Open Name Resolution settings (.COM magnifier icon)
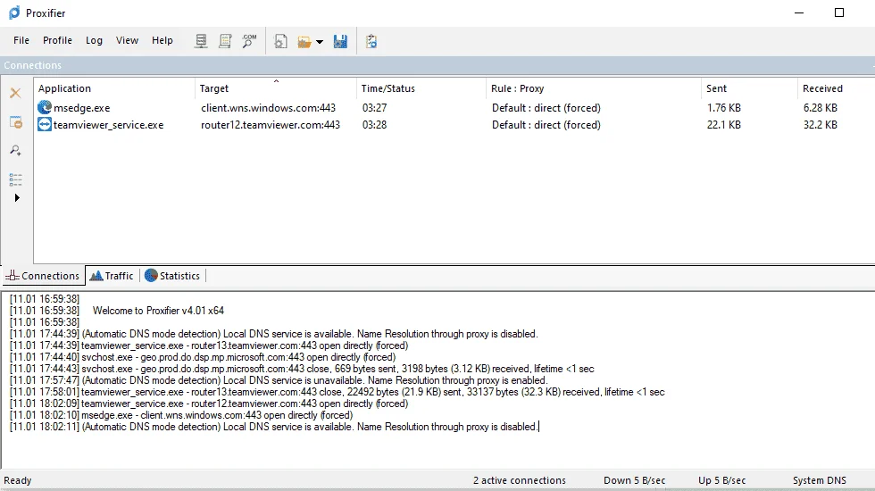875x491 pixels. click(249, 41)
